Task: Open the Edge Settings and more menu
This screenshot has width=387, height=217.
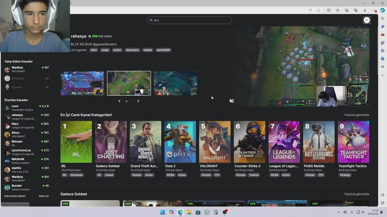Action: [x=374, y=10]
